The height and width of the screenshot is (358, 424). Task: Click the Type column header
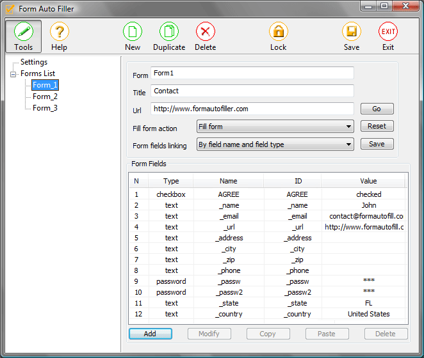pyautogui.click(x=171, y=181)
